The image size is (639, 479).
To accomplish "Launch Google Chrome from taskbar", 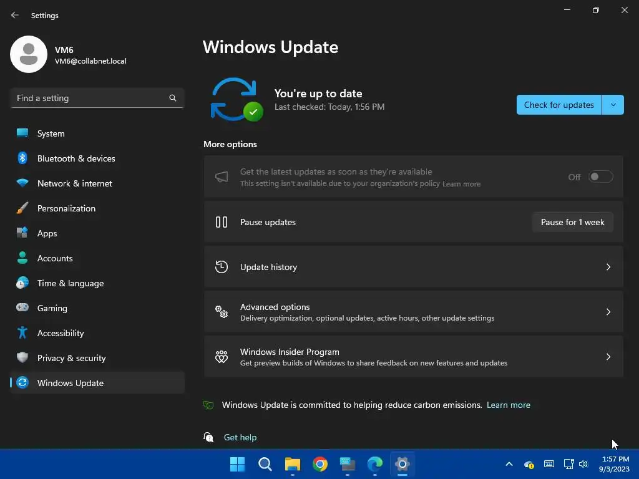I will pos(320,464).
